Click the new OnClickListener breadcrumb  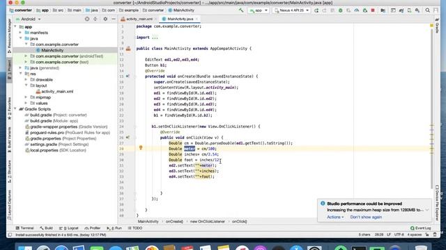pyautogui.click(x=208, y=222)
